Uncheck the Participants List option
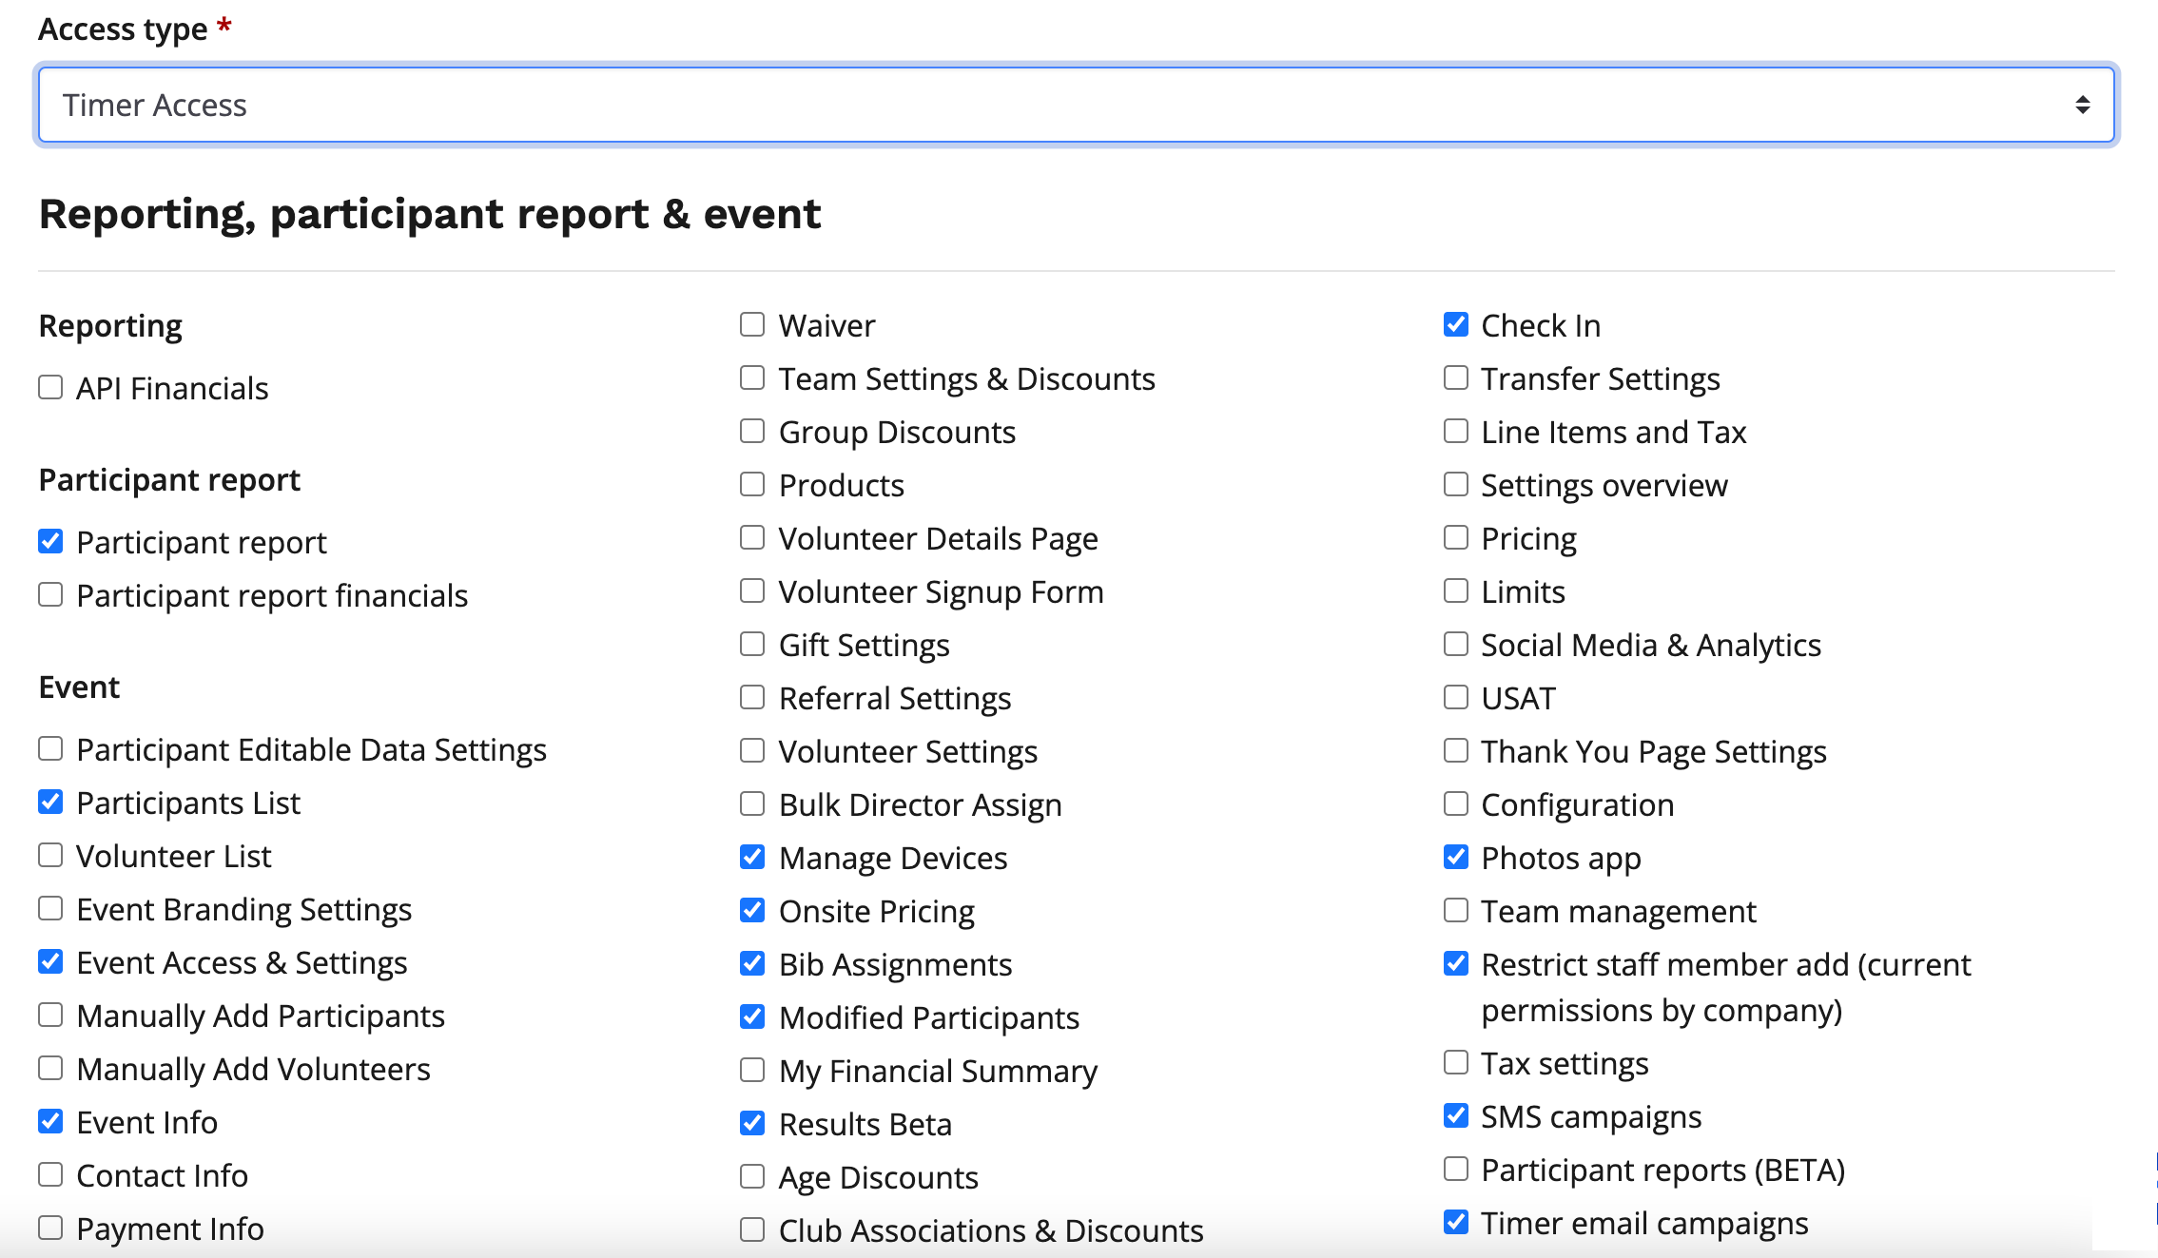 click(x=50, y=803)
